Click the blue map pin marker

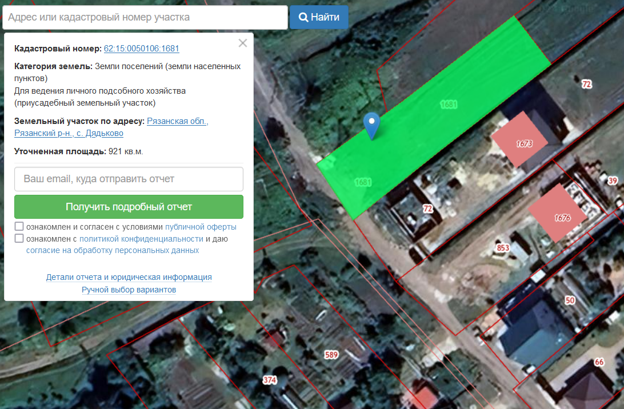[x=371, y=125]
